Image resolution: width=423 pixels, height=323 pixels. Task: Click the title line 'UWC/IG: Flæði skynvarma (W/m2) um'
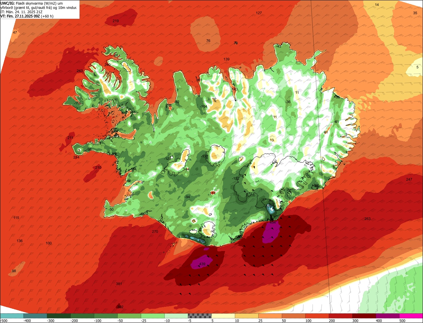(32, 3)
